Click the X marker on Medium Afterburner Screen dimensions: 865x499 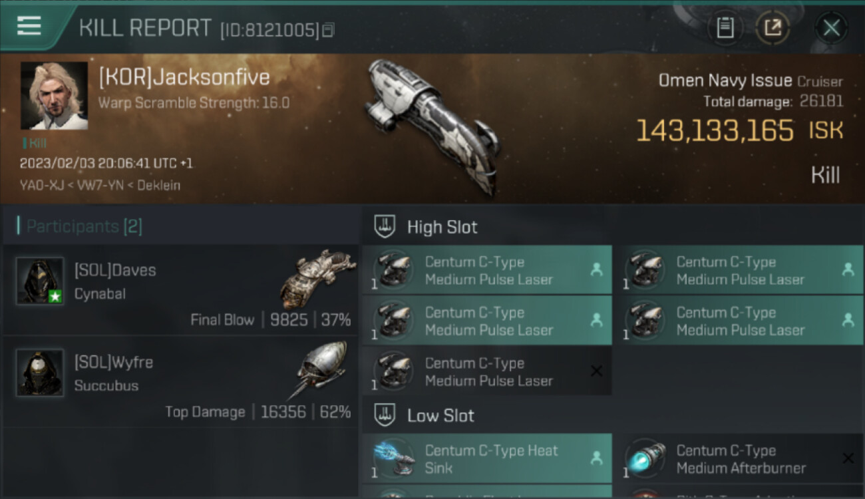[x=848, y=458]
